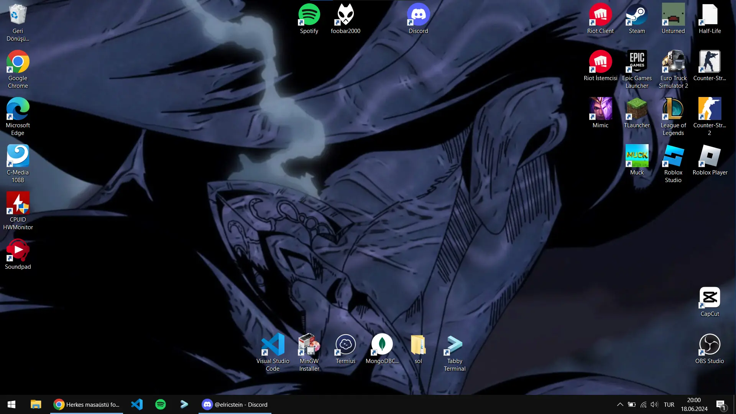The width and height of the screenshot is (736, 414).
Task: Select the Roblox Player shortcut
Action: [x=710, y=160]
